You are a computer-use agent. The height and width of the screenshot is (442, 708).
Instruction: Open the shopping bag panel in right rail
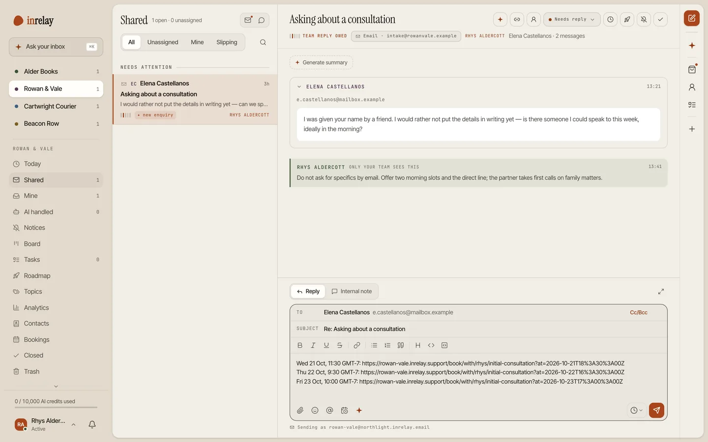coord(692,69)
